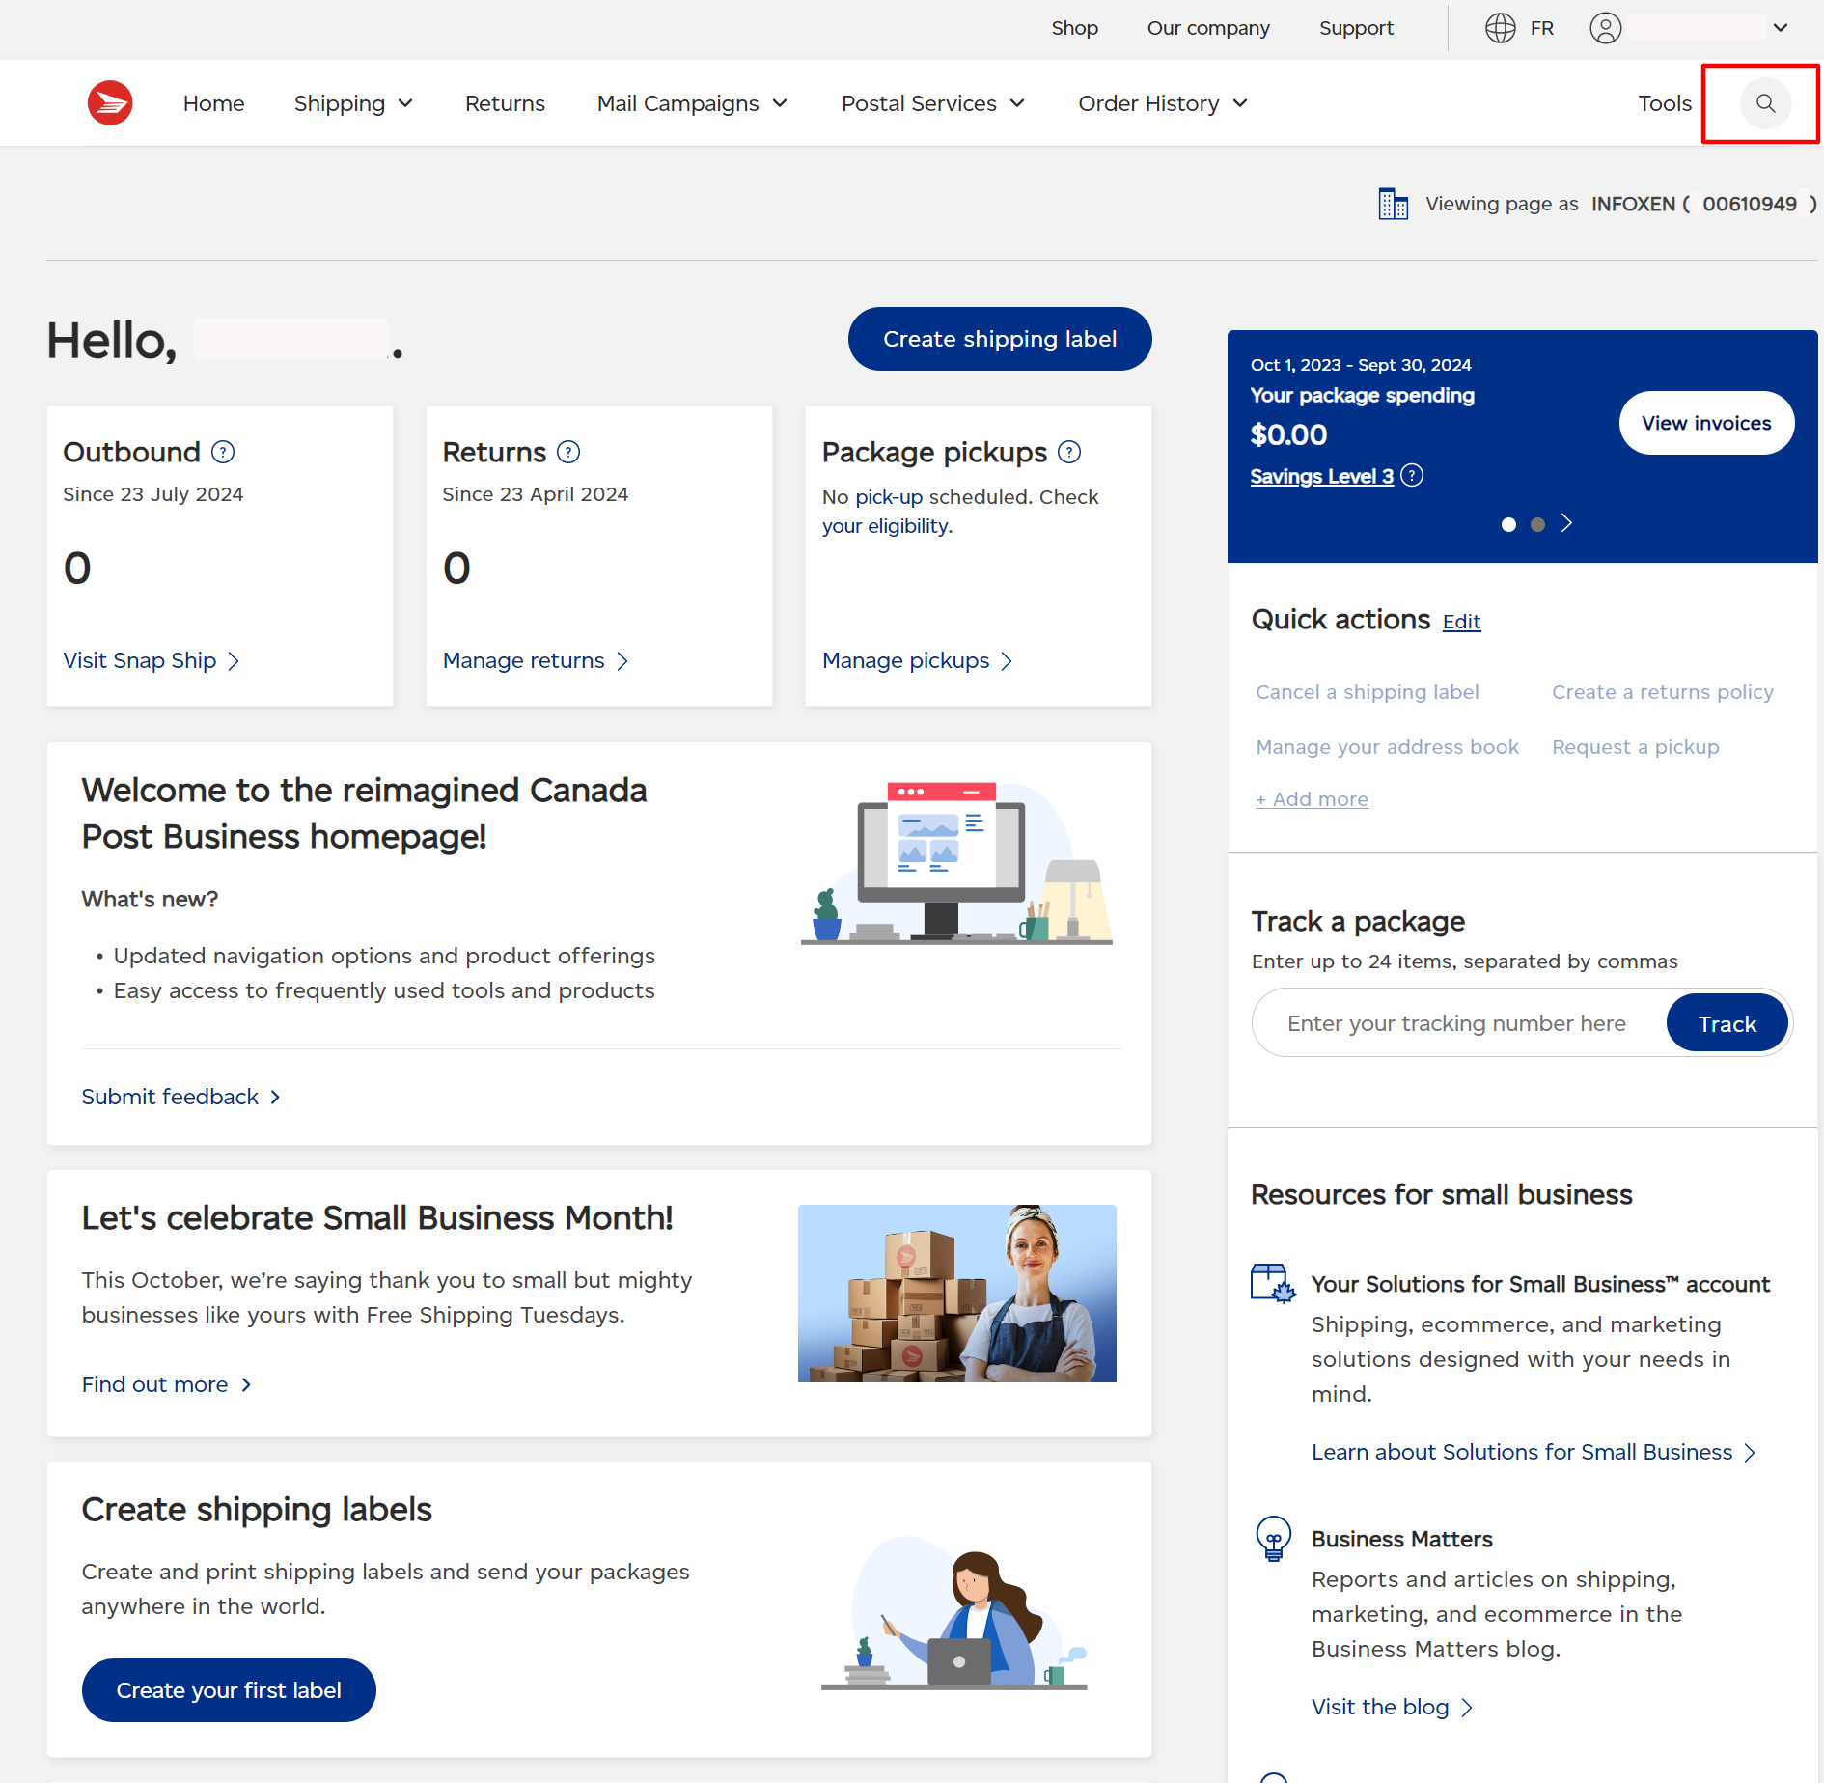Click Create a returns policy
Viewport: 1824px width, 1783px height.
pyautogui.click(x=1662, y=692)
